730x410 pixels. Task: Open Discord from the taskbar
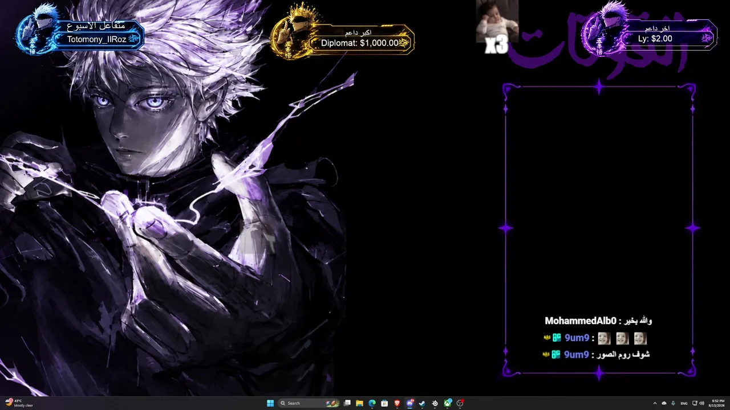pyautogui.click(x=410, y=403)
